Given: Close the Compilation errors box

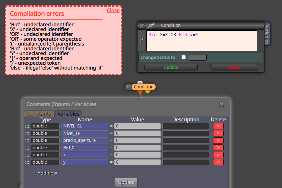Looking at the screenshot, I should tap(113, 11).
